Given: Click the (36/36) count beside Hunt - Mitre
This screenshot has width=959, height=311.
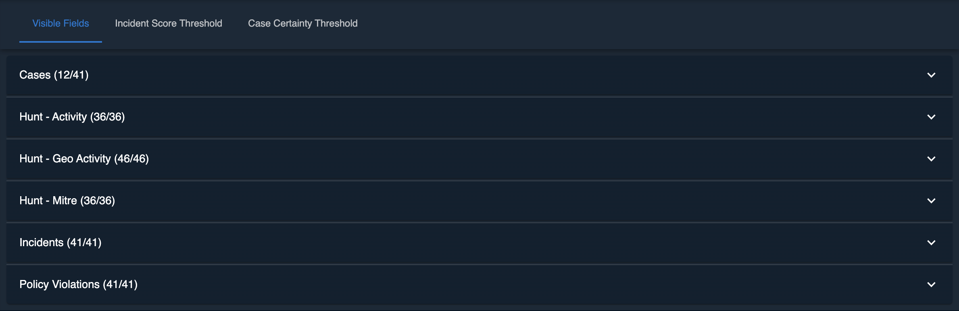Looking at the screenshot, I should click(98, 201).
